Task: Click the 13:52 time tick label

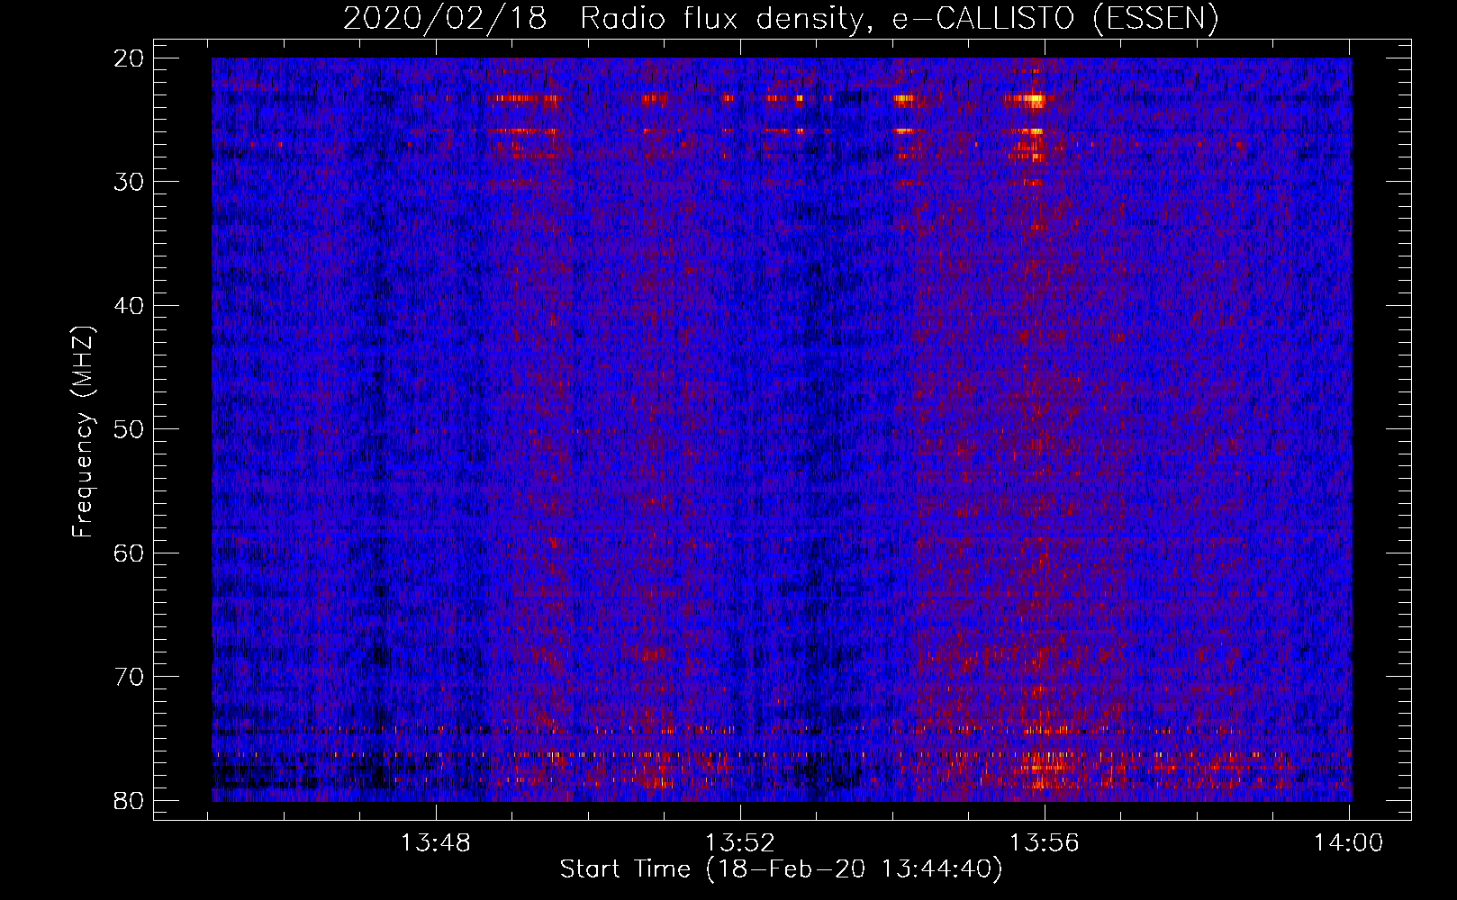Action: click(740, 843)
